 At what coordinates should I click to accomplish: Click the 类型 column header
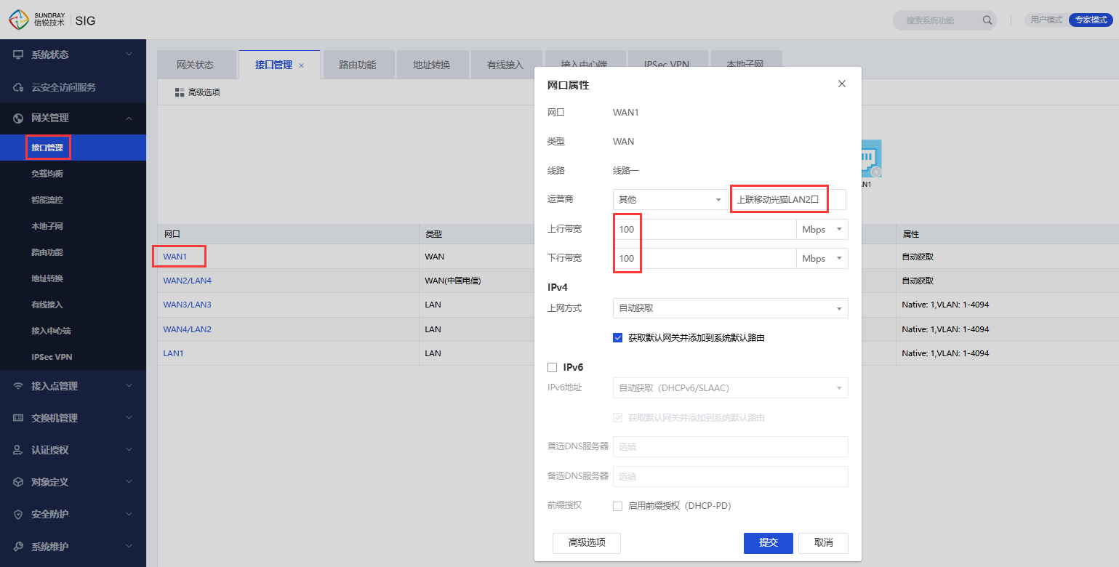tap(433, 235)
